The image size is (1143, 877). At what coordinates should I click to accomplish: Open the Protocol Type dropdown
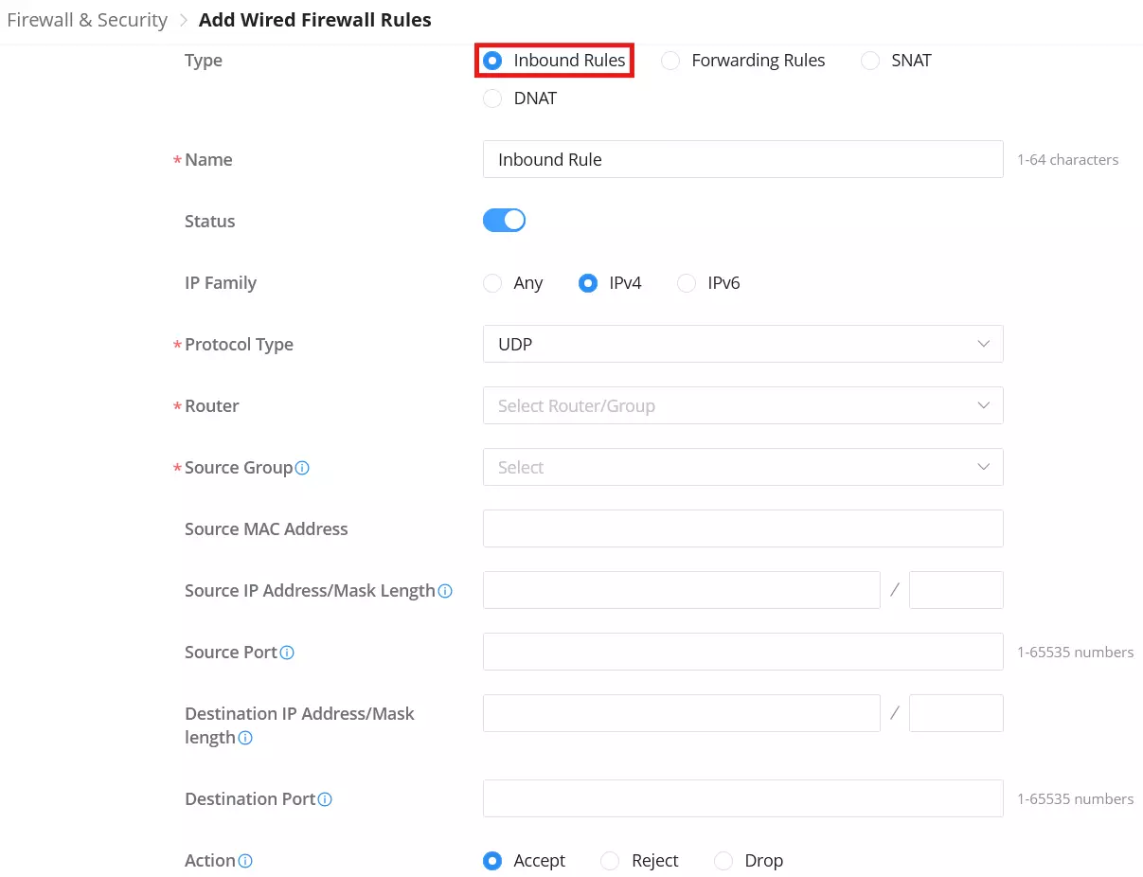point(742,344)
